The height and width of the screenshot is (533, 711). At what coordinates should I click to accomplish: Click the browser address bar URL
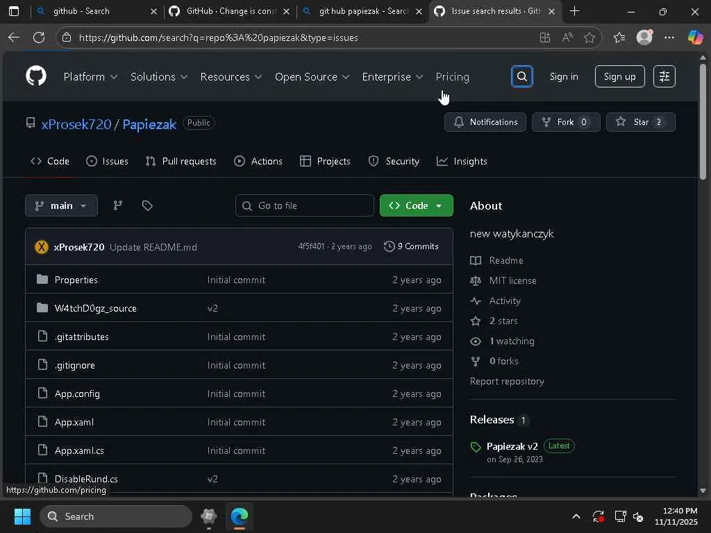[x=218, y=37]
